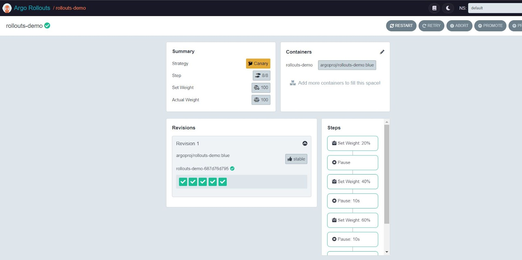Click the ReplicaSet healthy check icon
The height and width of the screenshot is (260, 522).
point(232,169)
